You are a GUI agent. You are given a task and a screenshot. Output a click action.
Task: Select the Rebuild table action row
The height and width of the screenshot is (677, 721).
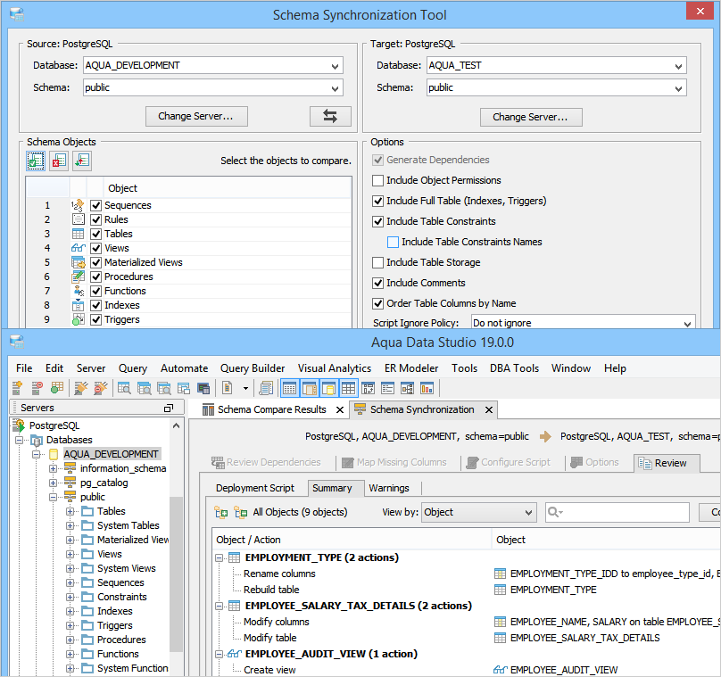click(x=271, y=590)
